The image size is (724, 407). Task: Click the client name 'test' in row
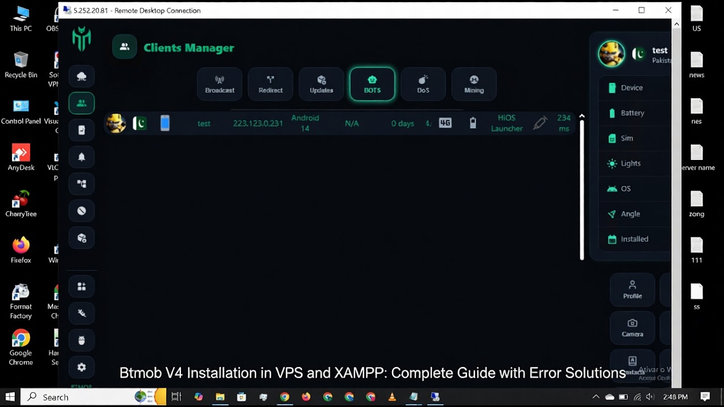click(204, 123)
